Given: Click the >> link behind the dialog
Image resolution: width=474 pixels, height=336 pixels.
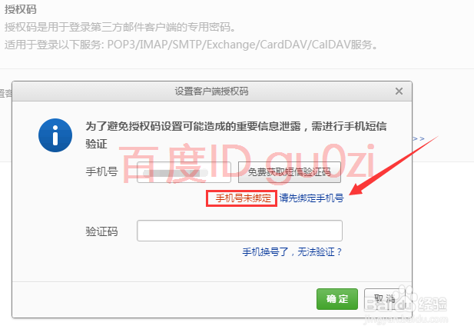Looking at the screenshot, I should point(419,138).
